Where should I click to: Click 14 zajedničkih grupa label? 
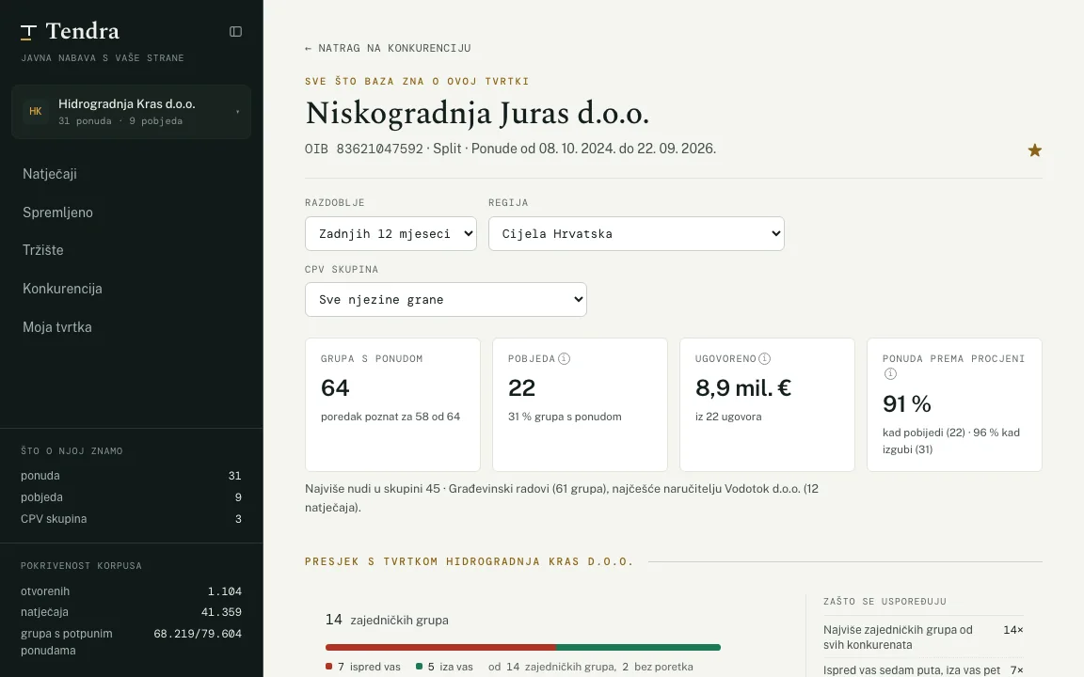click(387, 620)
